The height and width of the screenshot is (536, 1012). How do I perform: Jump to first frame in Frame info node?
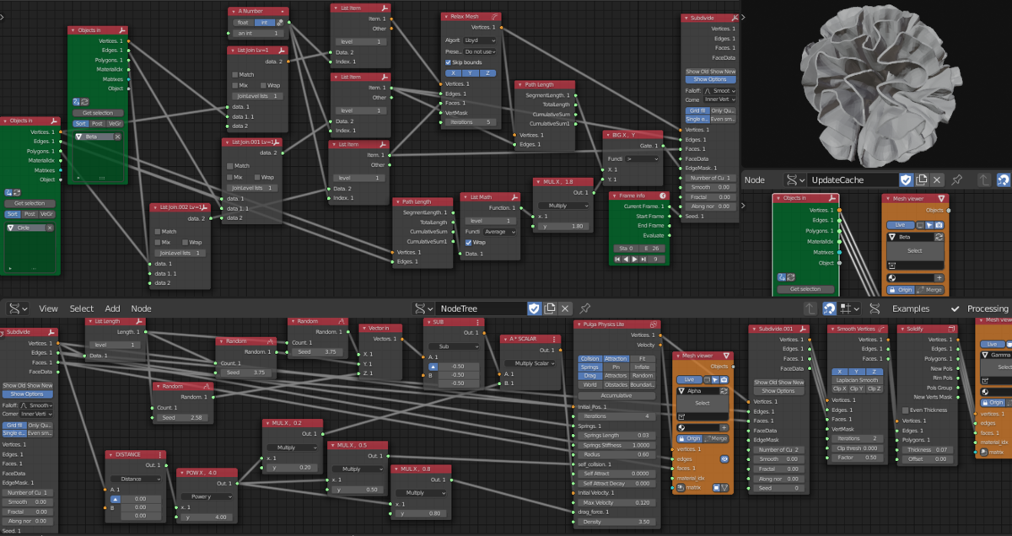coord(616,260)
